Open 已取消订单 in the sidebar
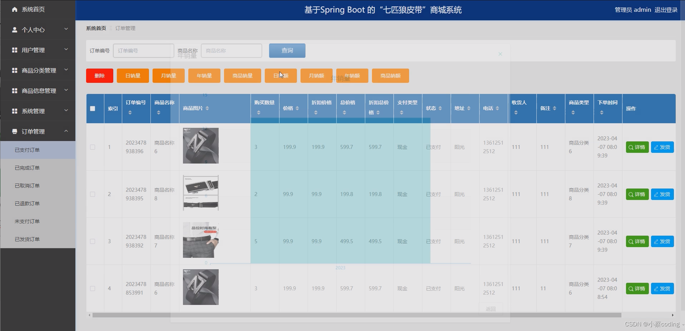 tap(38, 186)
